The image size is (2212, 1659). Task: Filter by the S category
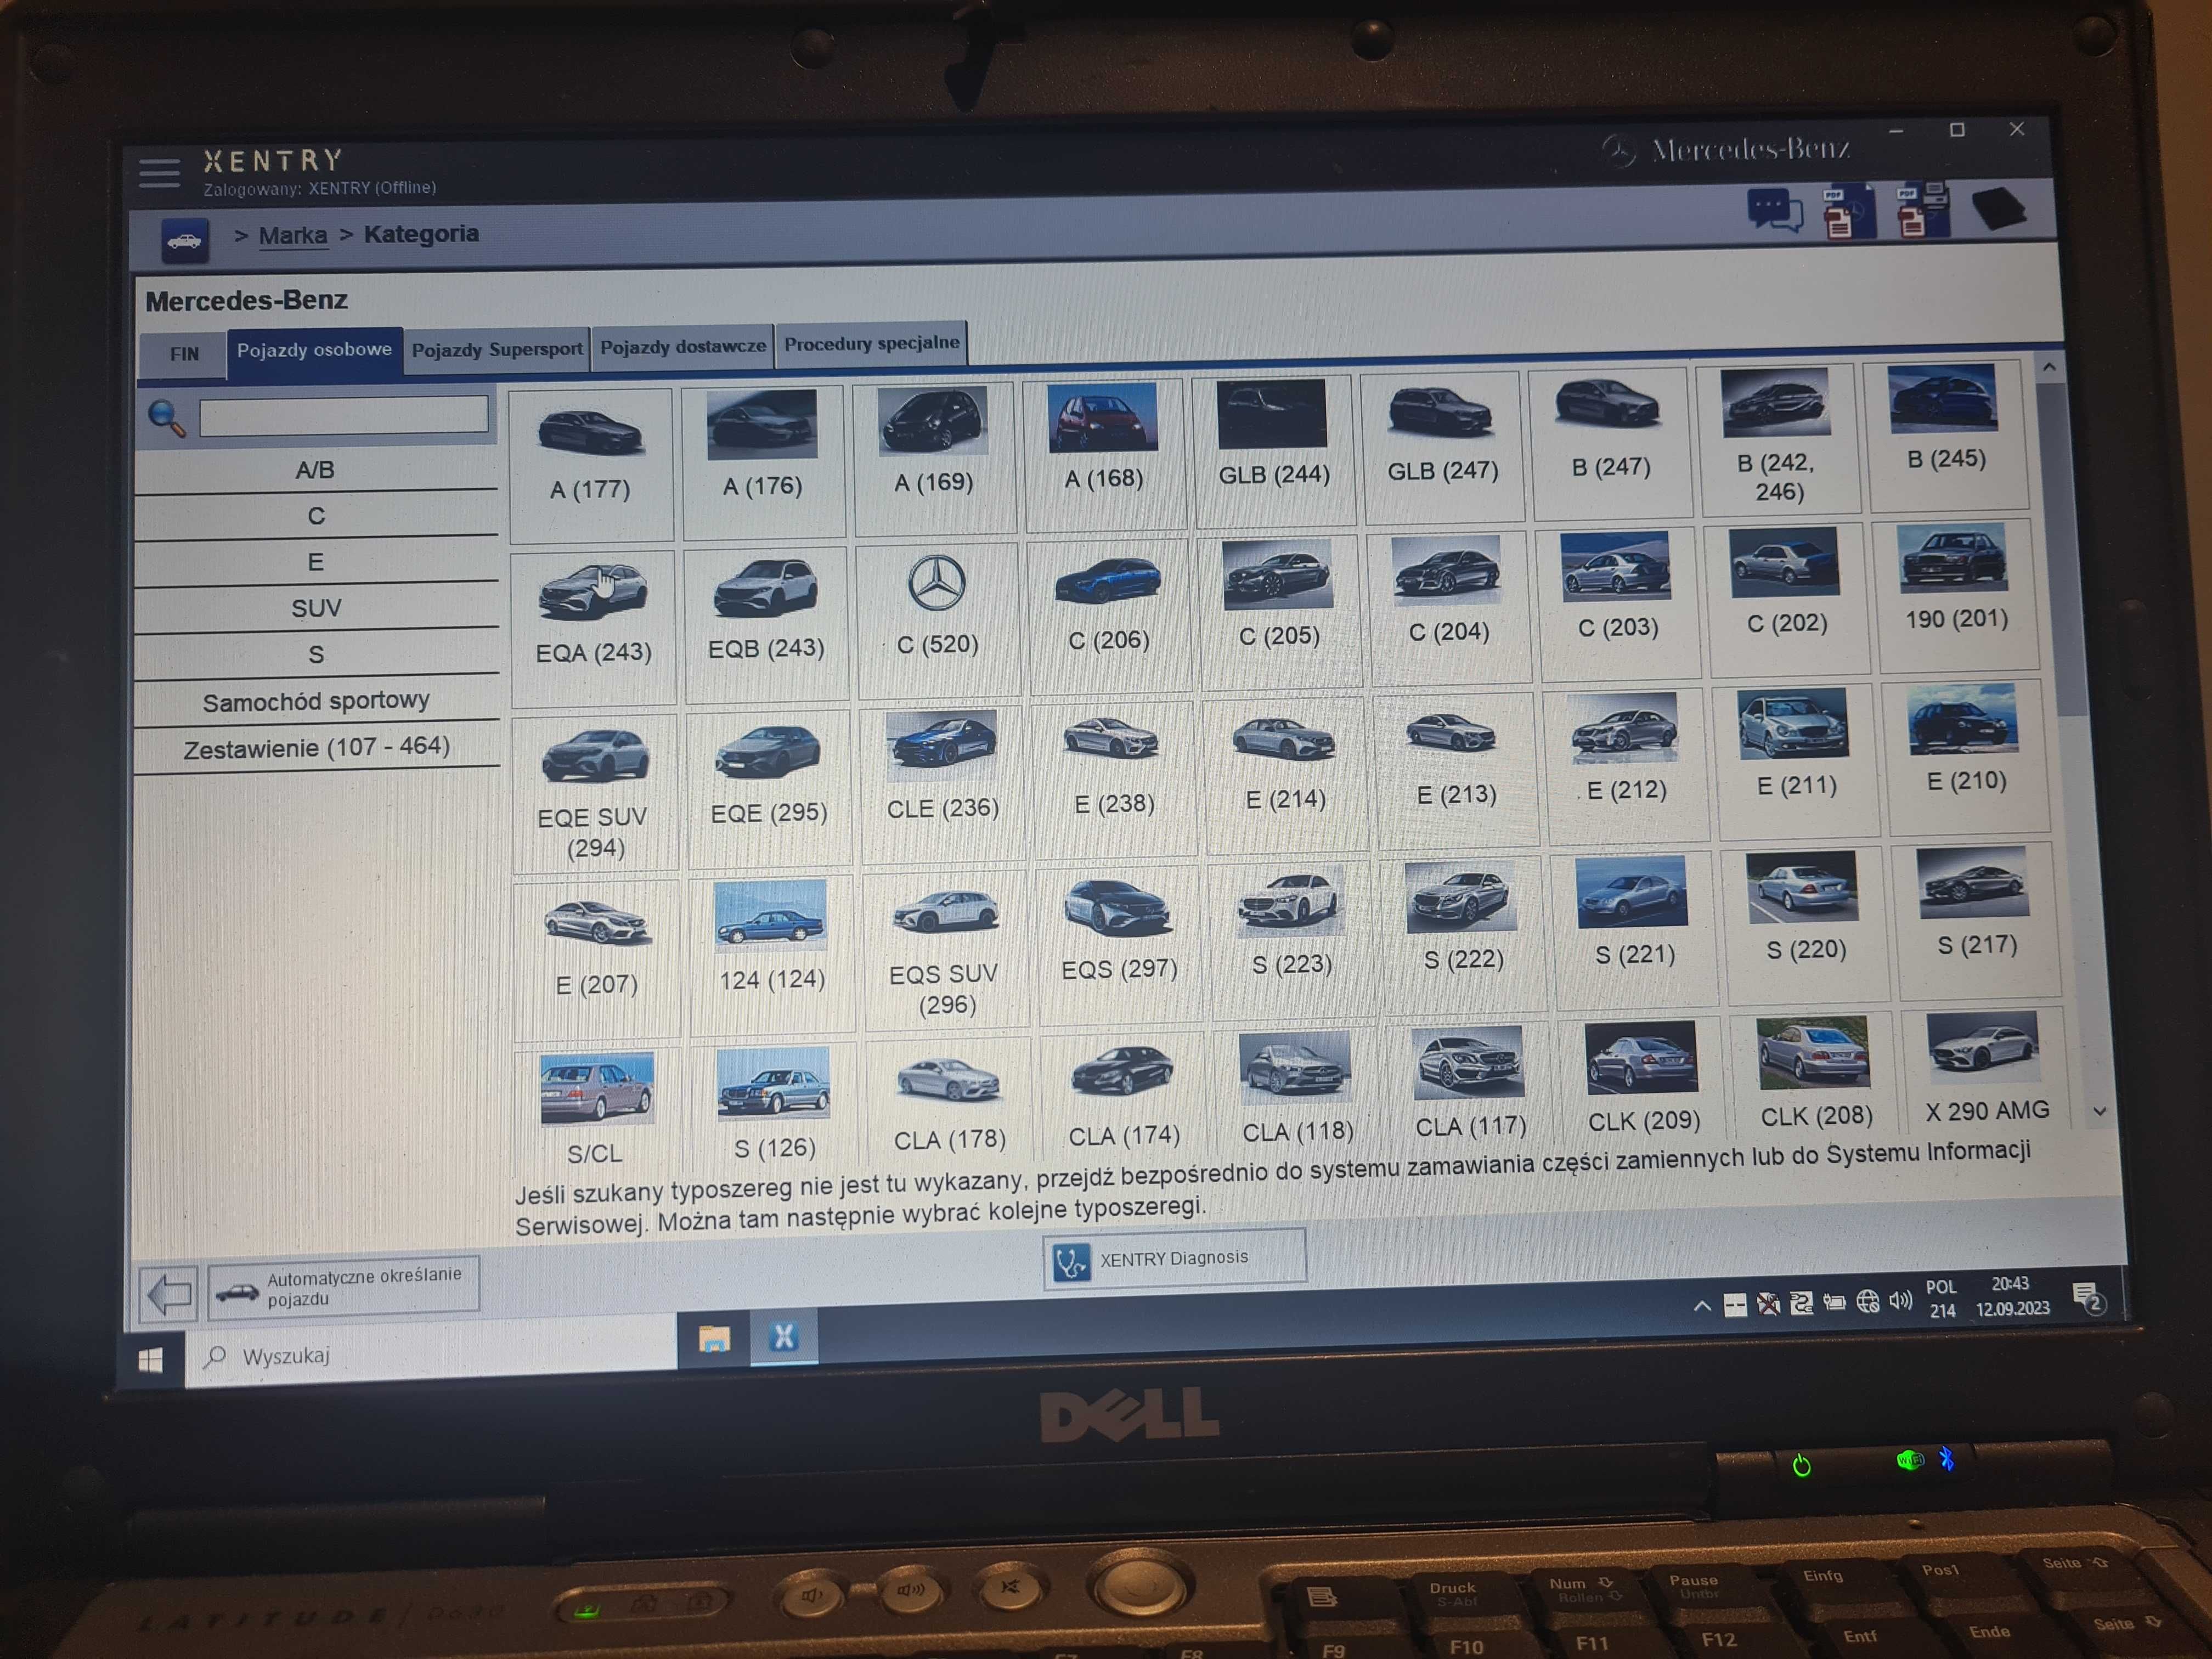pyautogui.click(x=316, y=654)
